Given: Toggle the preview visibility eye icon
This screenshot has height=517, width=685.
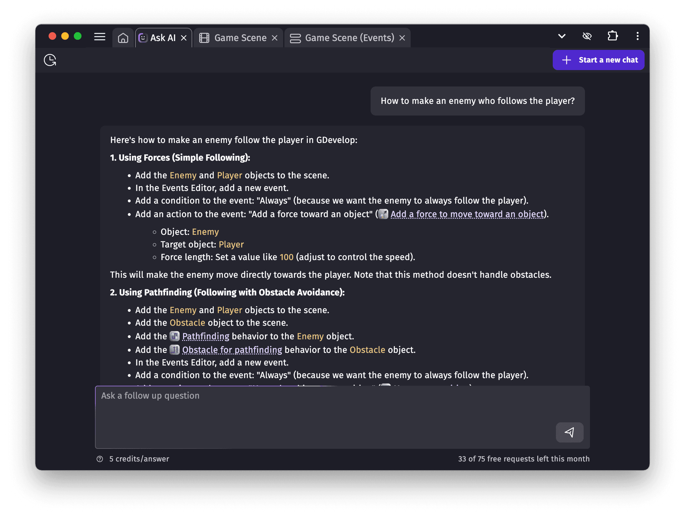Looking at the screenshot, I should coord(587,36).
